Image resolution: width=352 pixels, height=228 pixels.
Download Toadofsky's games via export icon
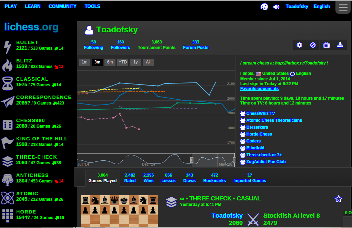click(x=340, y=44)
